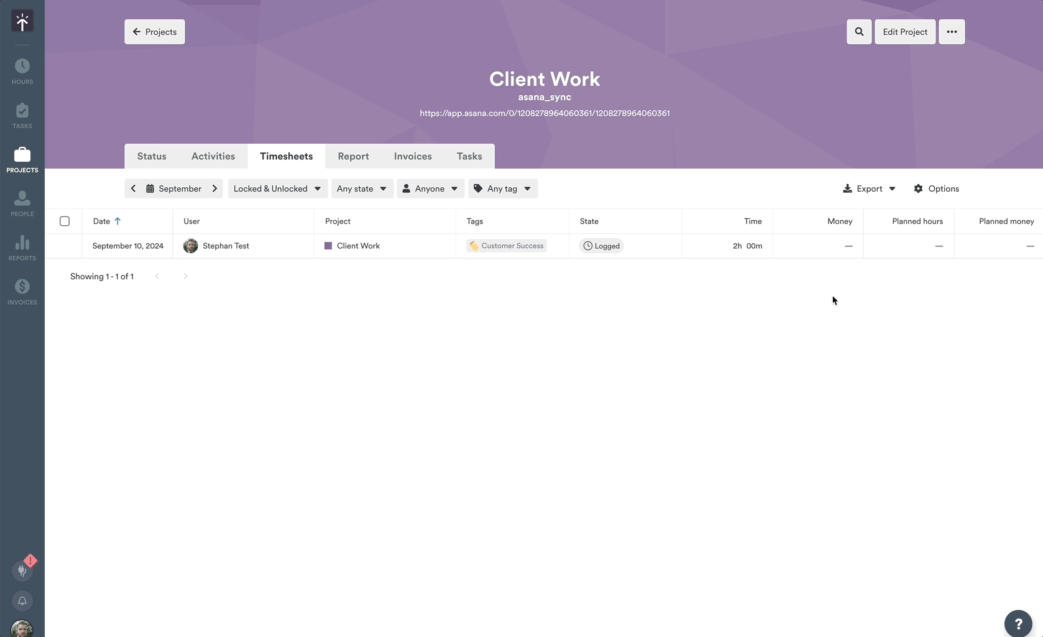Screen dimensions: 1043x637
Task: Sort by the Project column header
Action: coord(338,221)
